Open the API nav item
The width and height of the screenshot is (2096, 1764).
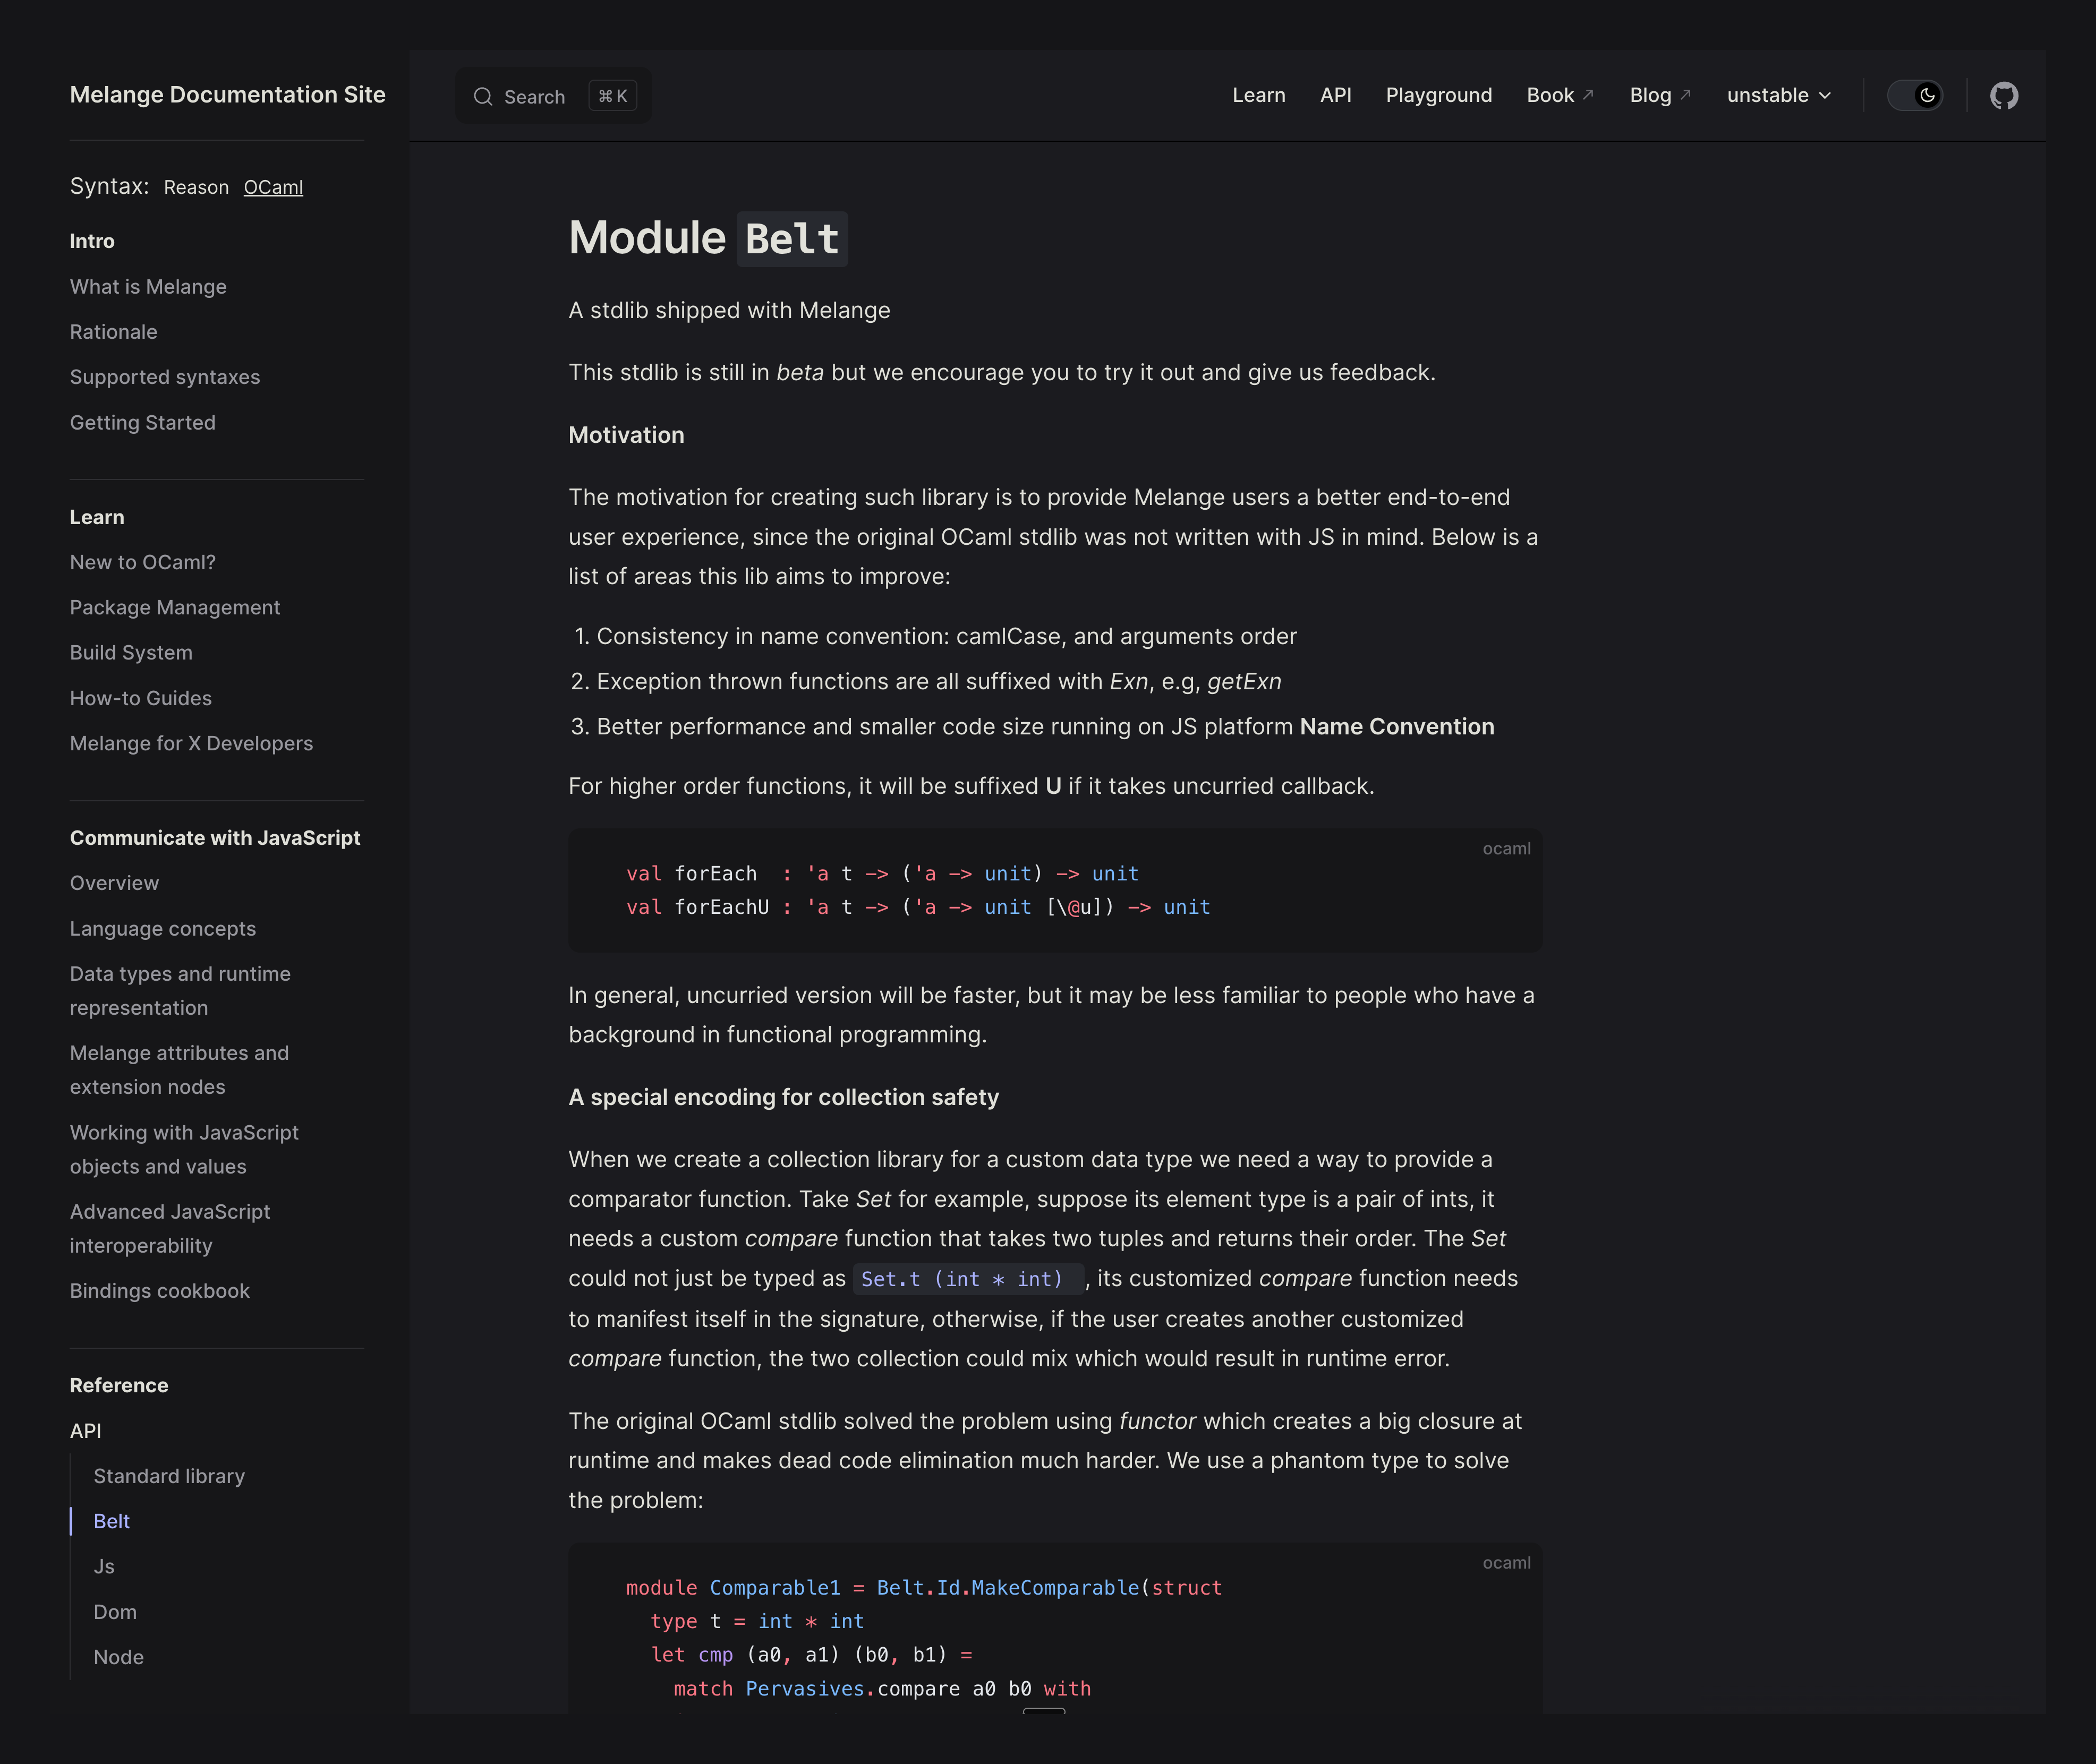coord(1336,95)
